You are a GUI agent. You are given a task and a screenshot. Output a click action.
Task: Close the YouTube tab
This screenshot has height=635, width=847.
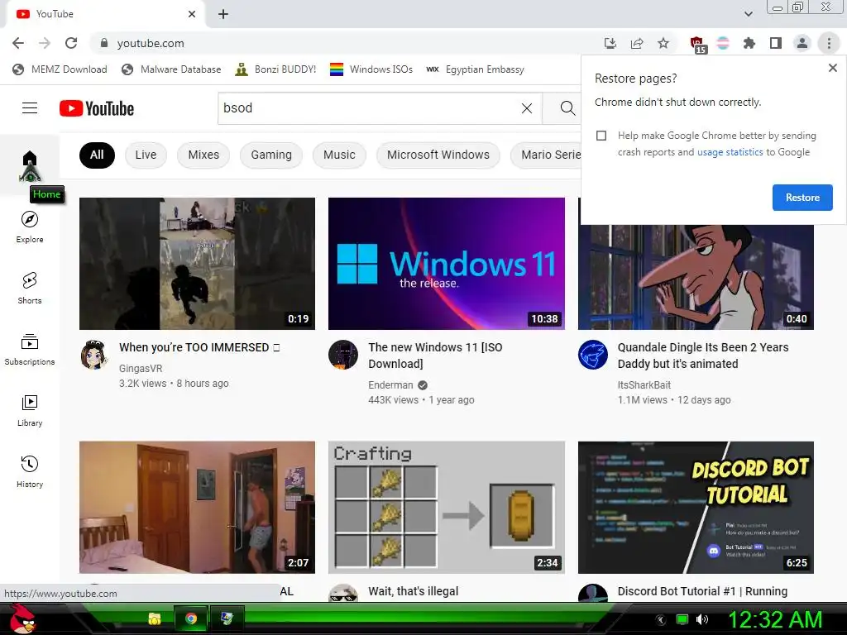coord(192,14)
